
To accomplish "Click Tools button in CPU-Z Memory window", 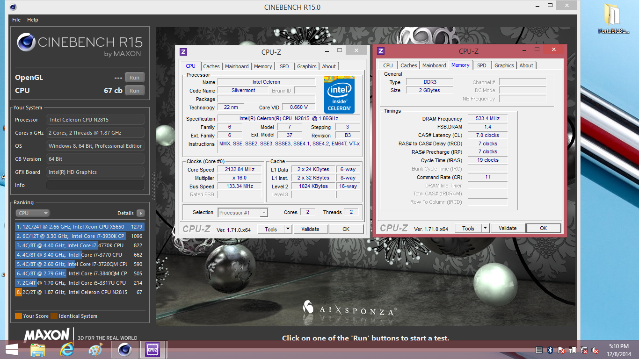I will point(468,228).
